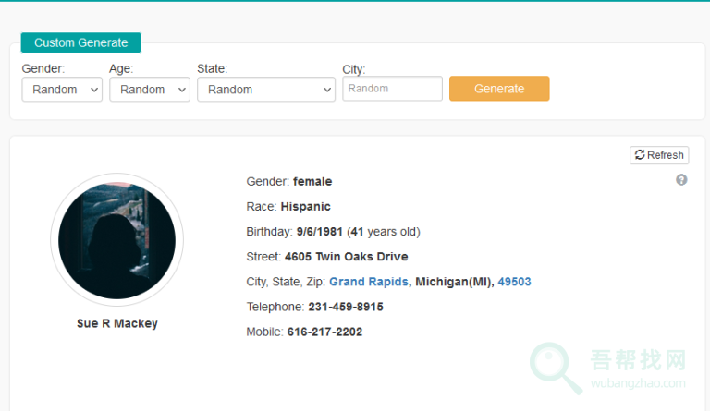The image size is (710, 411).
Task: Follow the 49503 zip code link
Action: (514, 282)
